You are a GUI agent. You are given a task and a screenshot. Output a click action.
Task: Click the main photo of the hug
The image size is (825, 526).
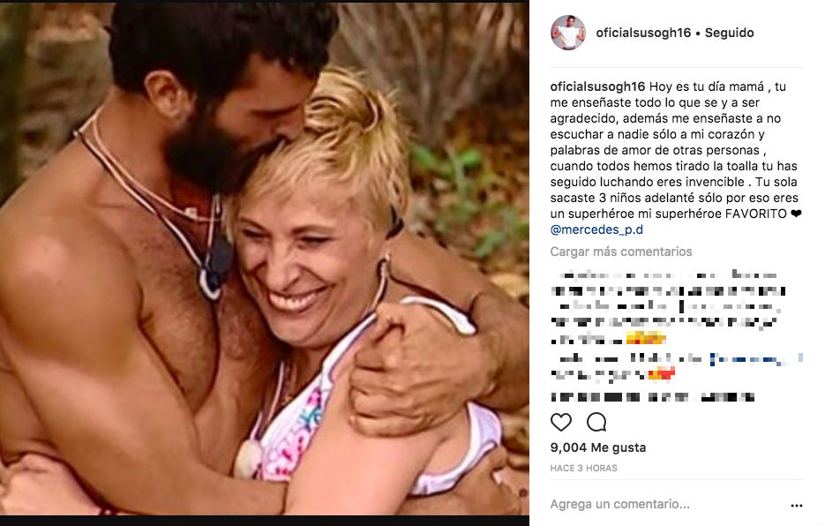tap(265, 259)
